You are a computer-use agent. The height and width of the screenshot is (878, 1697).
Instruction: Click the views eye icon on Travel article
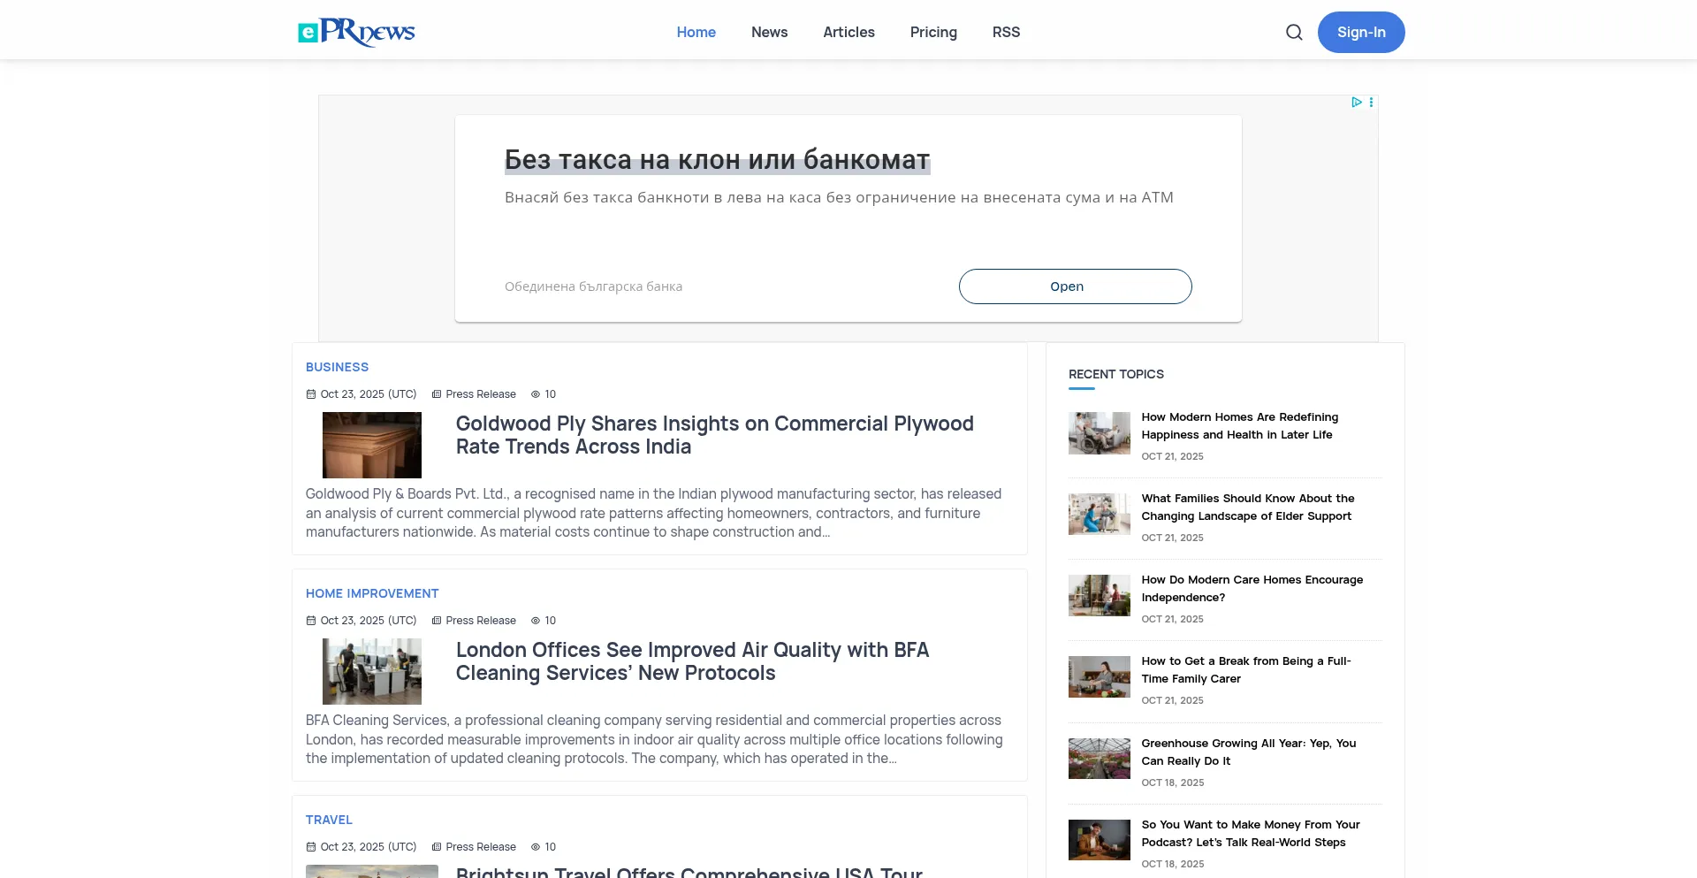click(x=536, y=847)
